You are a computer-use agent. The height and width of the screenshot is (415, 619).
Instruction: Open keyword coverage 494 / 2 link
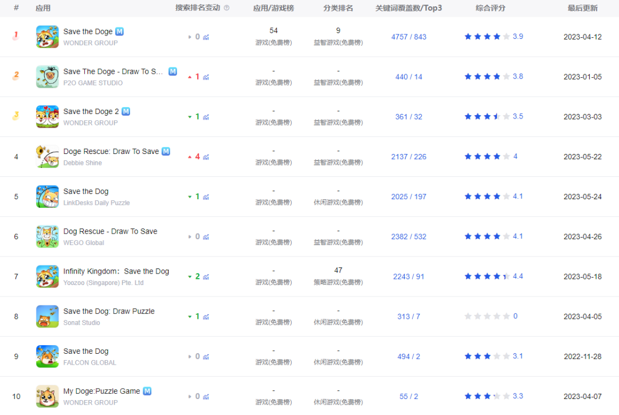409,356
